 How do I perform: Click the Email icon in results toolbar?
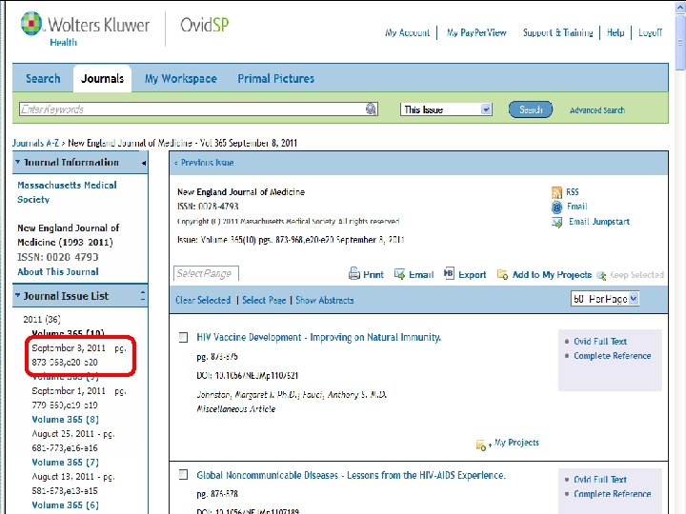coord(399,274)
